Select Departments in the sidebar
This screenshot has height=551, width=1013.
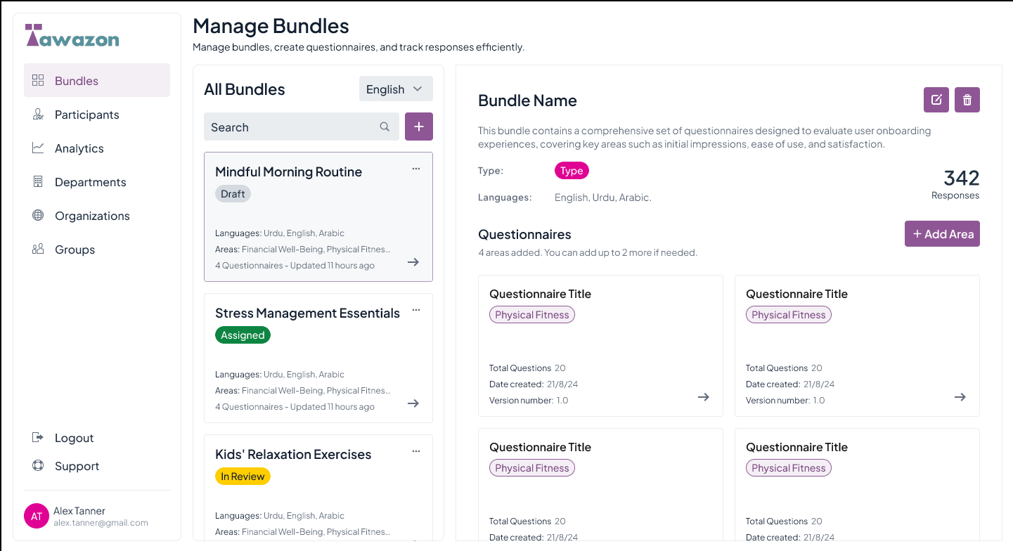click(90, 182)
